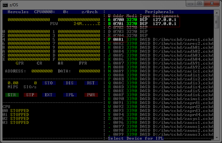Click the DIS display button
This screenshot has height=143, width=222.
[70, 83]
